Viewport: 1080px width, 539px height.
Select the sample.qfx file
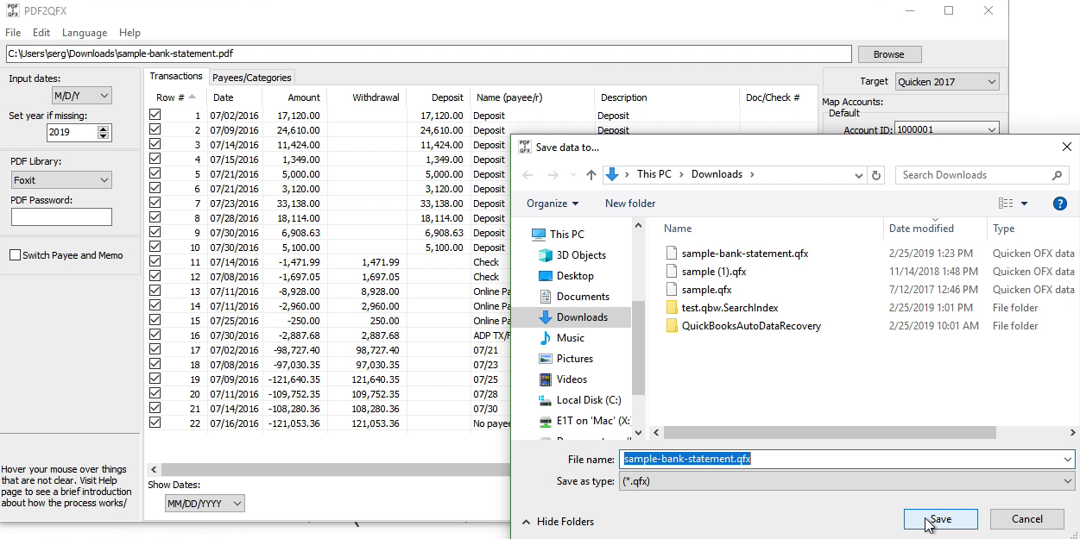(x=706, y=290)
